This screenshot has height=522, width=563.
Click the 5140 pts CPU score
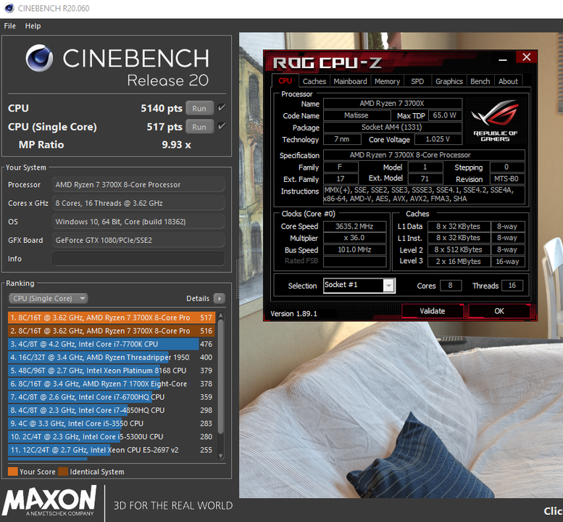pyautogui.click(x=161, y=108)
